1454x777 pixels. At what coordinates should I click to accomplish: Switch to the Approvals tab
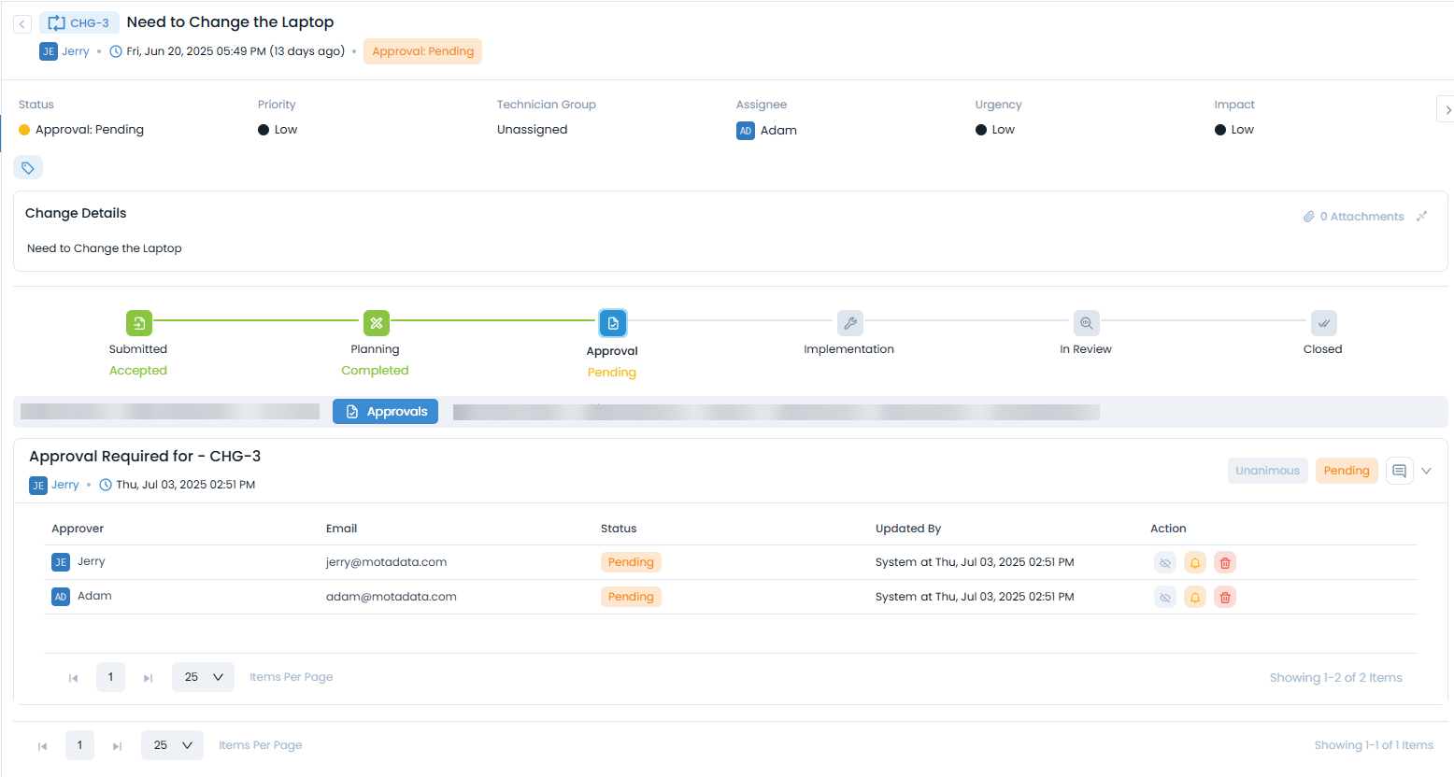click(385, 412)
